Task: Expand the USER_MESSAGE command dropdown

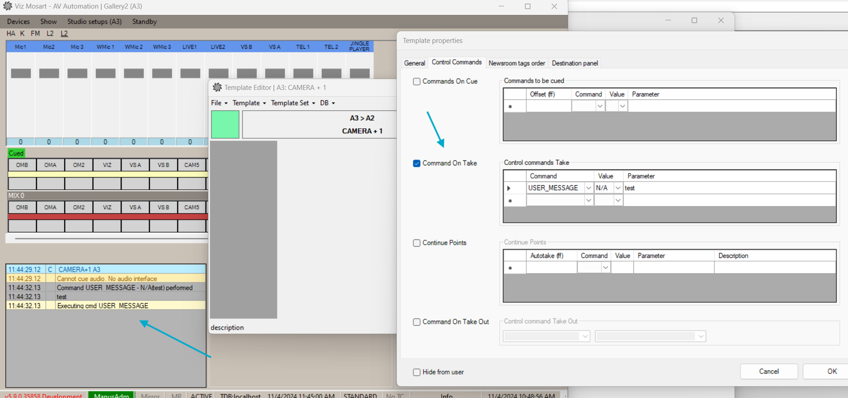Action: pos(588,188)
